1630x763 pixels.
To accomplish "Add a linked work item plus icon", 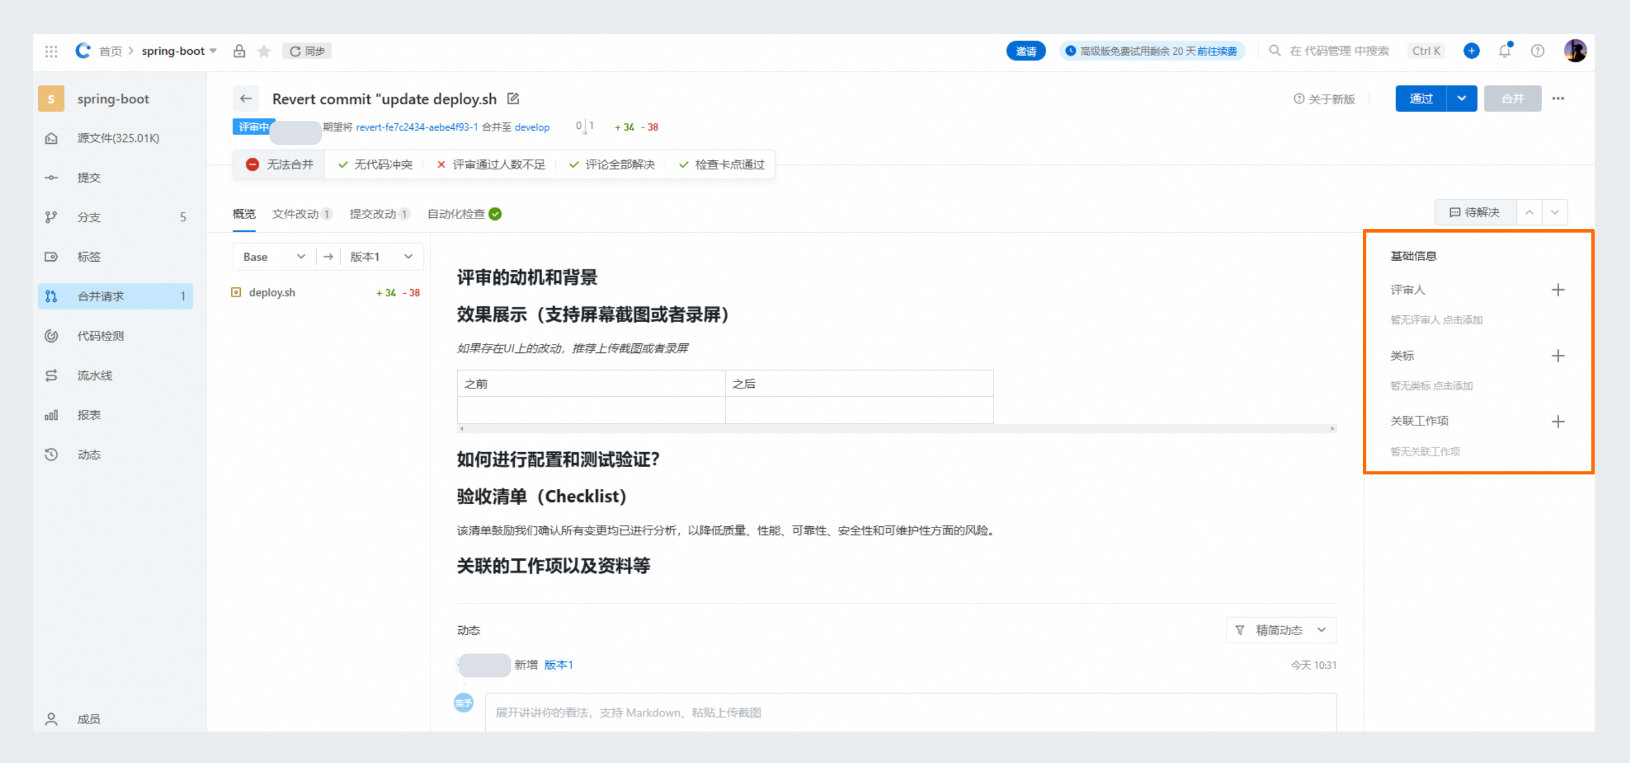I will click(x=1559, y=421).
